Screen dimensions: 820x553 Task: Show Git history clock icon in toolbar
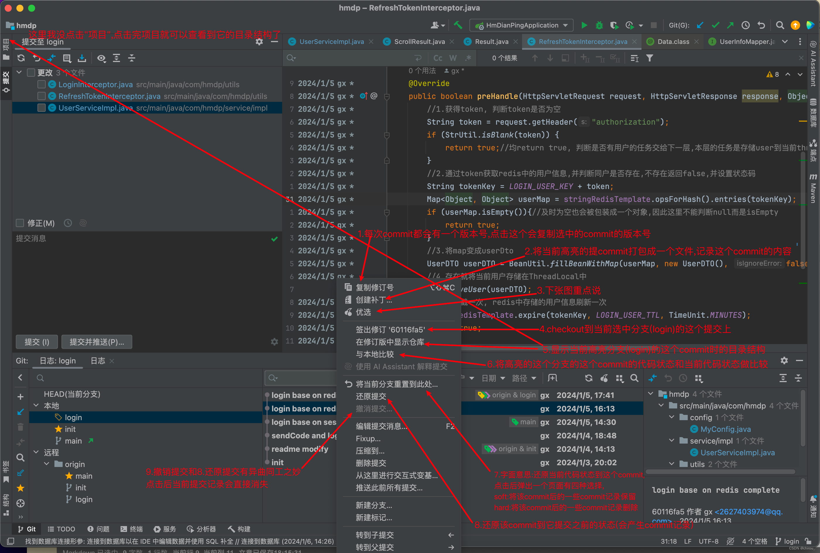pyautogui.click(x=746, y=25)
